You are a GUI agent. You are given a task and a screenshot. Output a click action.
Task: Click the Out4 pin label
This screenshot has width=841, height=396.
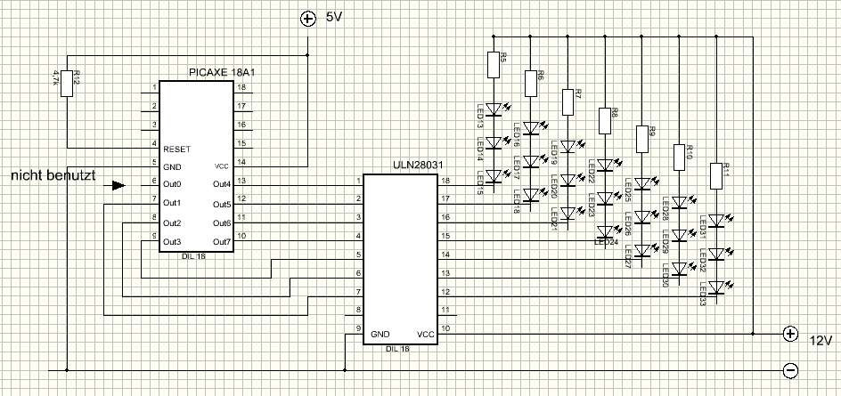pos(222,184)
